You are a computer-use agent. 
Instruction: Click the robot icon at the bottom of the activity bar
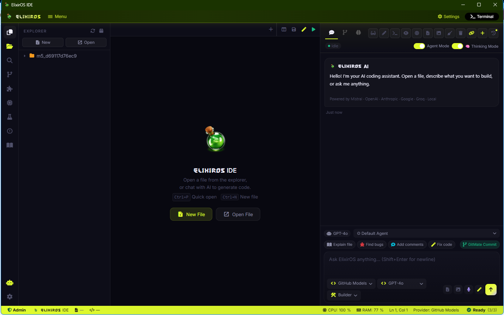point(10,283)
